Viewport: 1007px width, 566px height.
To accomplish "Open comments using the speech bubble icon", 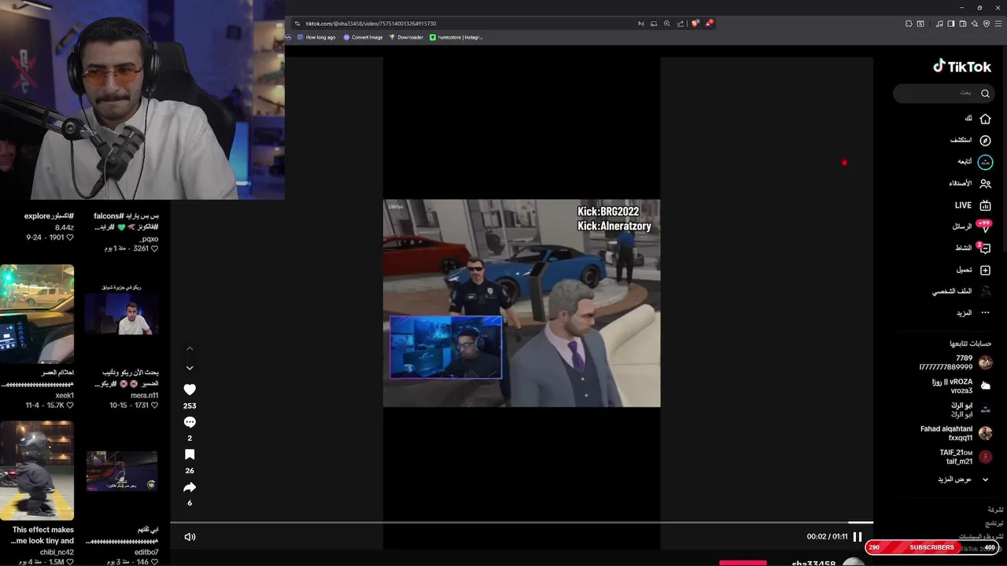I will click(190, 422).
